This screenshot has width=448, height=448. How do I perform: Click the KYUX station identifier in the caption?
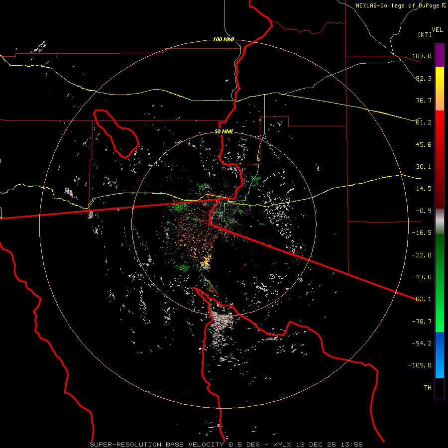point(283,445)
